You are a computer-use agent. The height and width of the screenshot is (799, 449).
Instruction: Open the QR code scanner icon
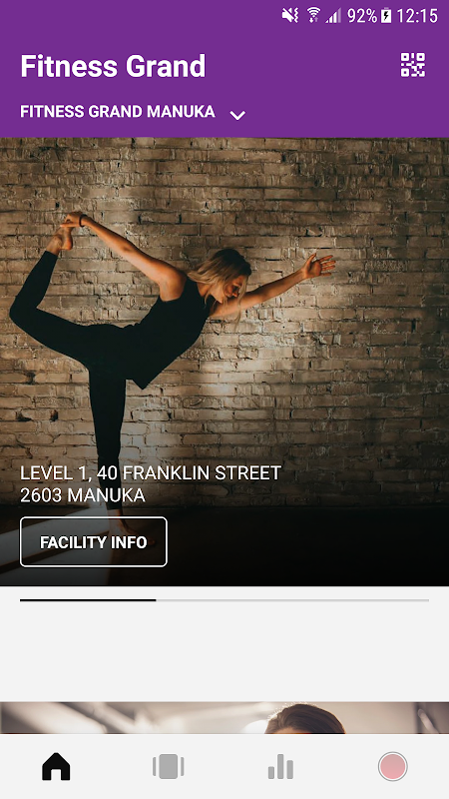(413, 65)
